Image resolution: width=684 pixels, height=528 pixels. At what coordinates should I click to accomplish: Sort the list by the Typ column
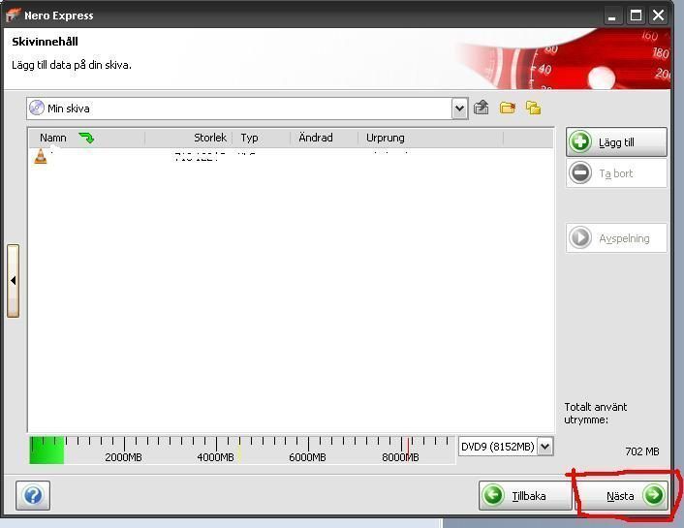262,138
